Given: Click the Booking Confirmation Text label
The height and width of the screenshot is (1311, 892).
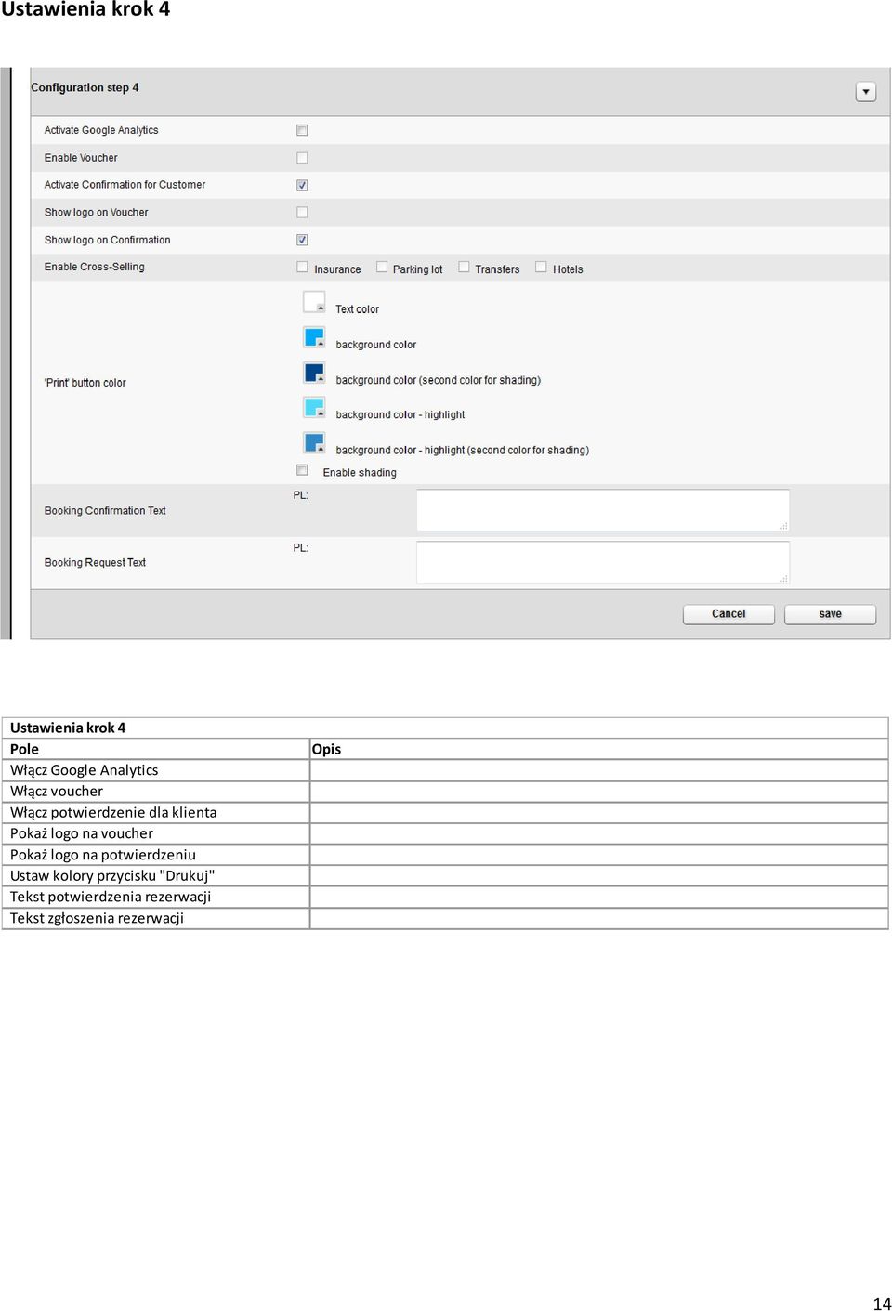Looking at the screenshot, I should click(x=105, y=511).
